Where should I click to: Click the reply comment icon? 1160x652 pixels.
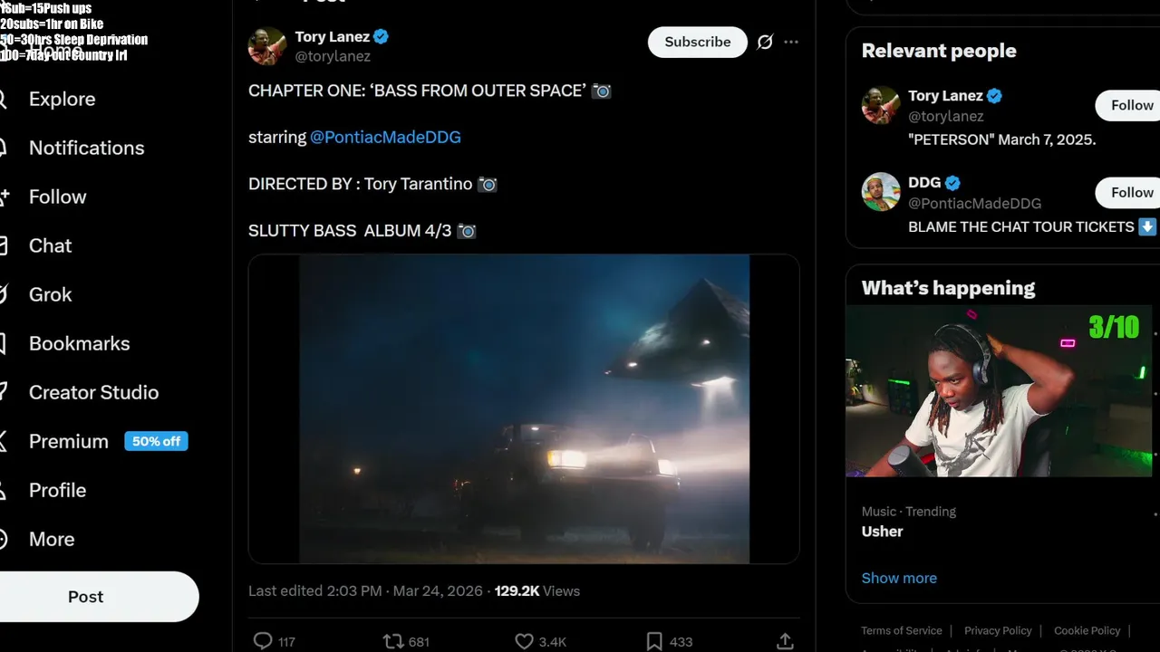263,641
